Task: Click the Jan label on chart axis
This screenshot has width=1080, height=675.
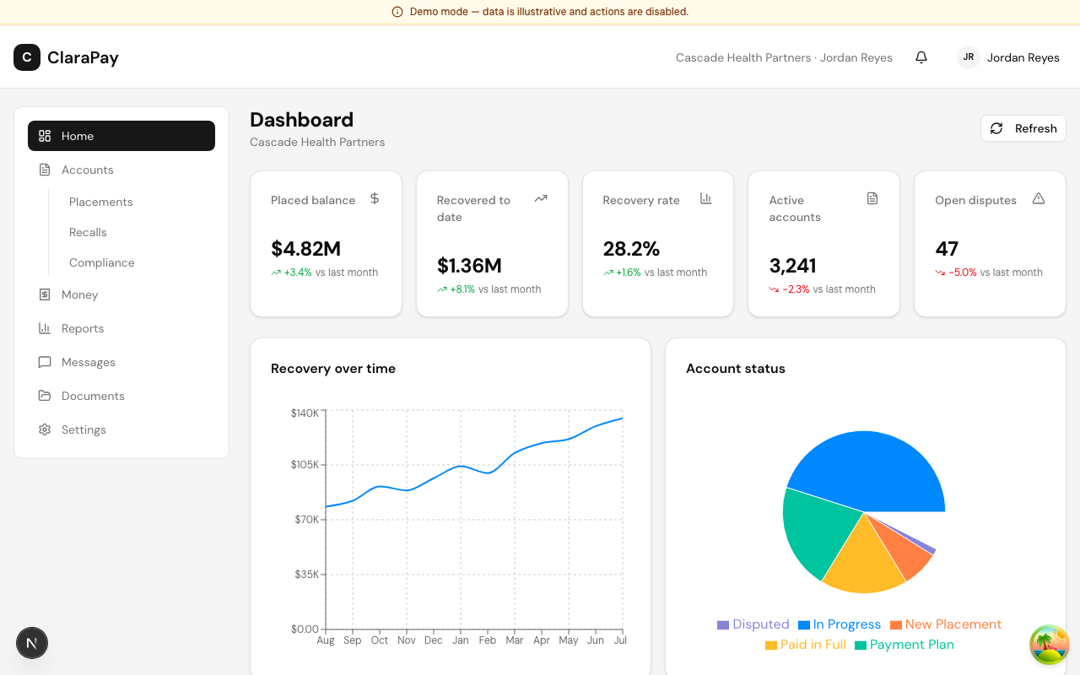Action: pyautogui.click(x=461, y=640)
